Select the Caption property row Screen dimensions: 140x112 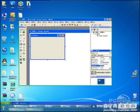(100, 66)
